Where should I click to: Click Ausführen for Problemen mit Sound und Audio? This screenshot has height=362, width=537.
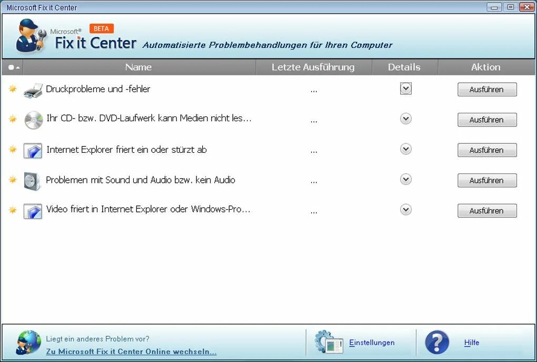[x=487, y=180]
